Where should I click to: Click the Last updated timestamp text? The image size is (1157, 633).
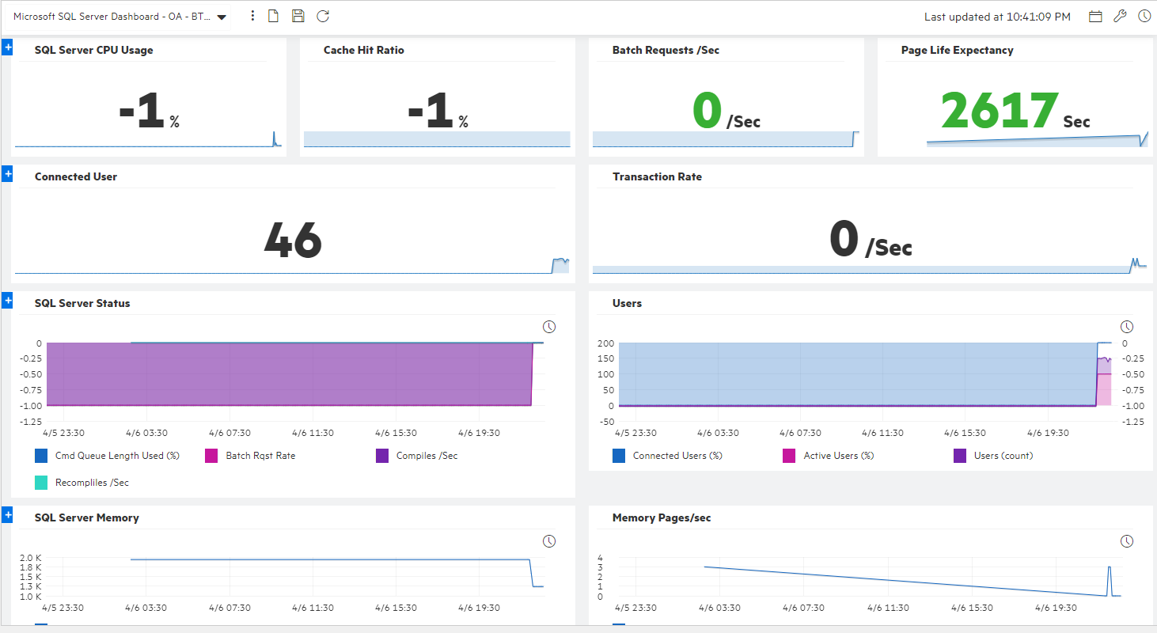(x=997, y=17)
